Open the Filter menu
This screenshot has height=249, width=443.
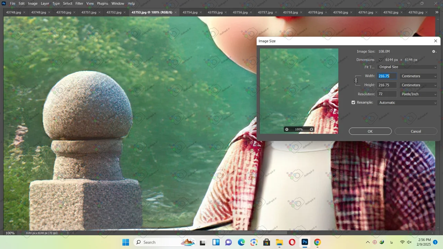click(79, 3)
